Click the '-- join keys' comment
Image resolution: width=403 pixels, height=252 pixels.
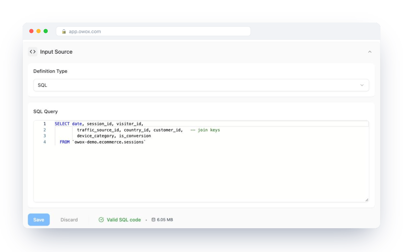[205, 130]
